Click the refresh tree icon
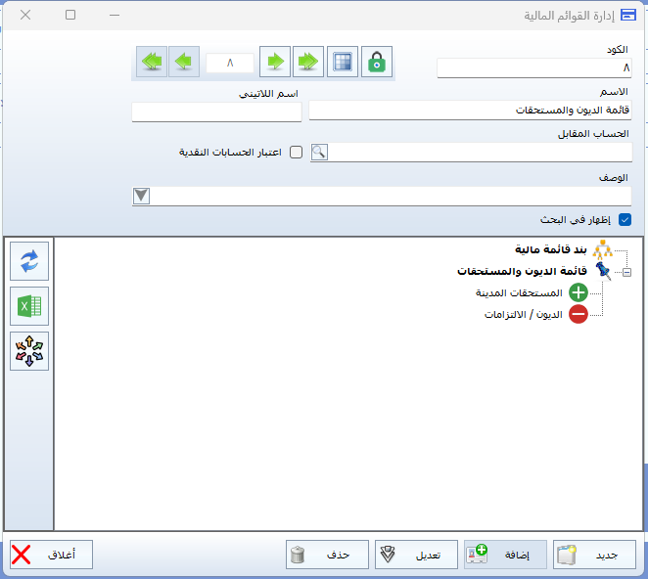 [x=29, y=261]
